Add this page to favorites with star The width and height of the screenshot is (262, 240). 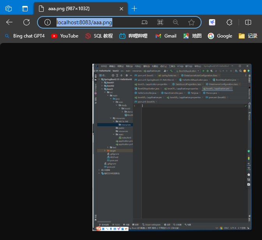coord(191,22)
